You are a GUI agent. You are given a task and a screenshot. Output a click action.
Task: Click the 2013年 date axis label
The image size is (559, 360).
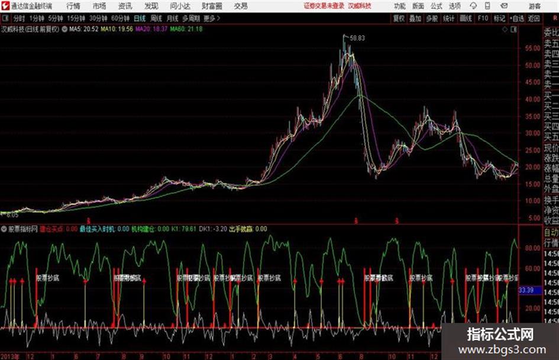pyautogui.click(x=10, y=356)
